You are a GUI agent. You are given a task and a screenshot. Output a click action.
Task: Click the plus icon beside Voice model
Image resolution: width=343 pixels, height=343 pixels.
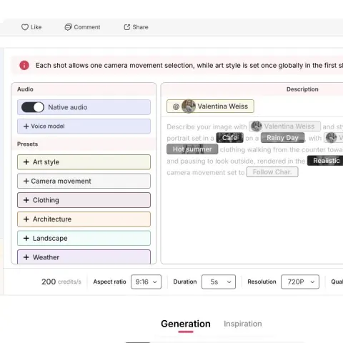pos(26,126)
